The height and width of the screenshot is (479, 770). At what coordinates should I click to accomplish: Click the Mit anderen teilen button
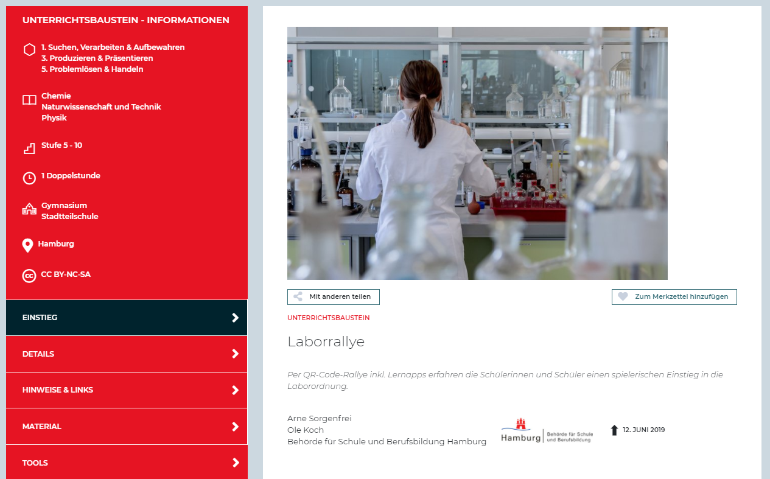pyautogui.click(x=333, y=296)
